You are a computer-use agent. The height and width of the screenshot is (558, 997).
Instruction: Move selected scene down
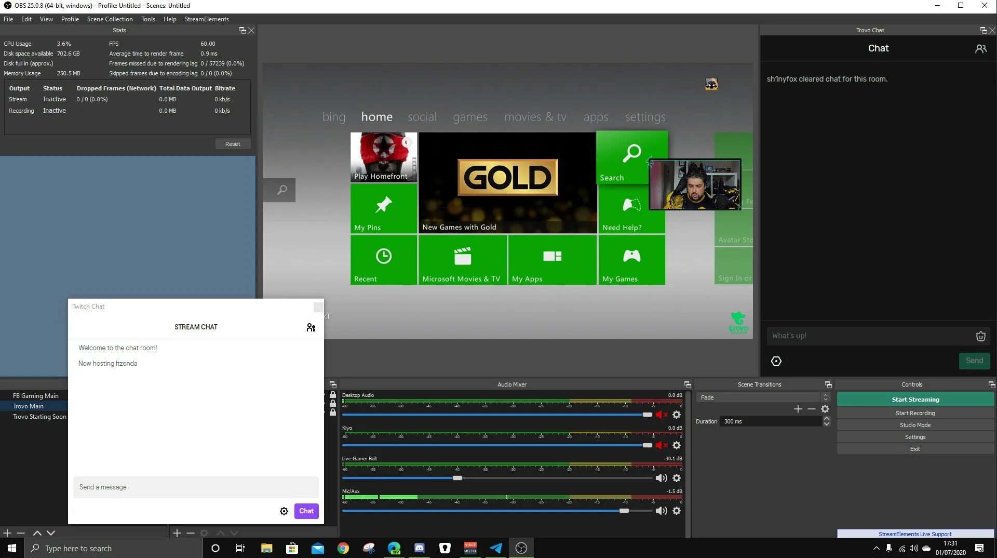[51, 533]
